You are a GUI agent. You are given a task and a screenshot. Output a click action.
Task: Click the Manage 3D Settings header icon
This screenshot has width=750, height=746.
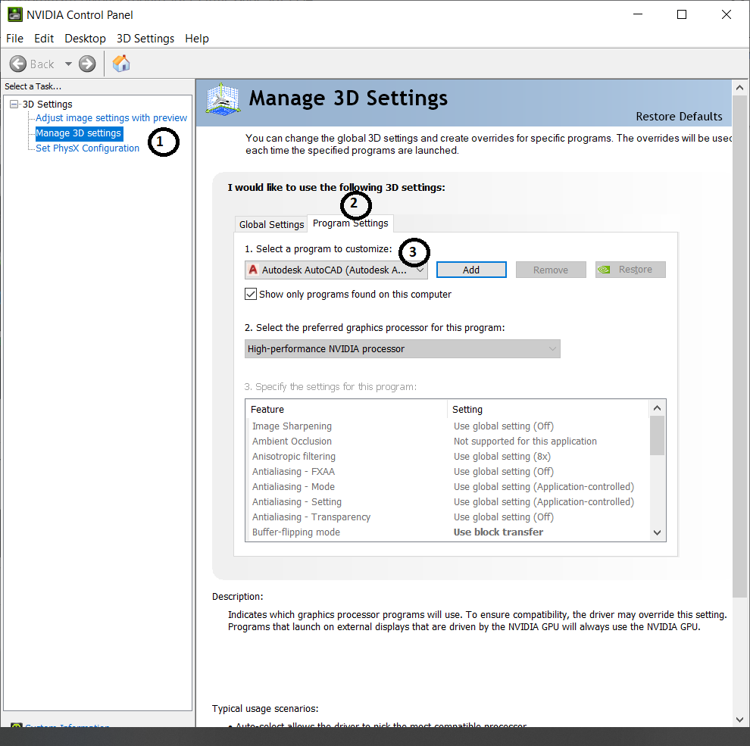point(223,99)
